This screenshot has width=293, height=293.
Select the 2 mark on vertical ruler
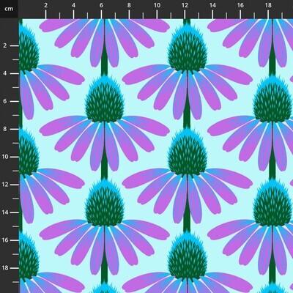point(5,45)
